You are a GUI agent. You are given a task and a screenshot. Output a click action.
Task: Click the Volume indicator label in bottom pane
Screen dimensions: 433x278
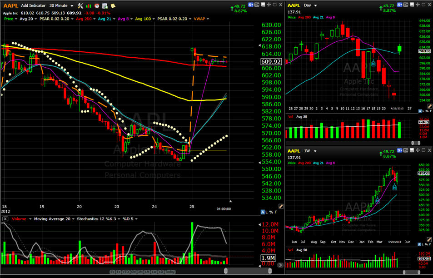pyautogui.click(x=19, y=219)
